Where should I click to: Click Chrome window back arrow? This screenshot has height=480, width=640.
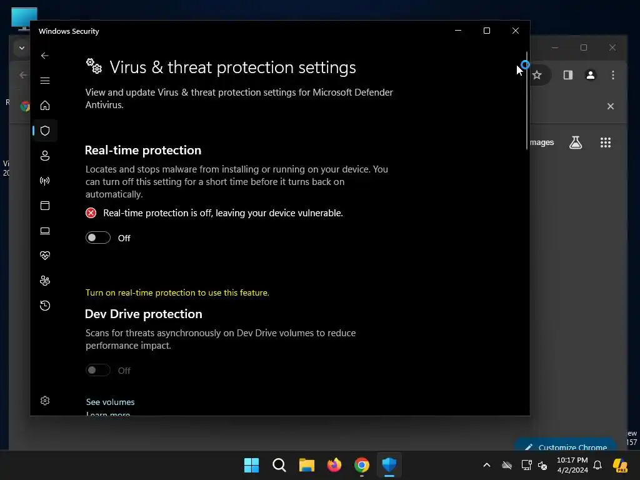[x=23, y=75]
